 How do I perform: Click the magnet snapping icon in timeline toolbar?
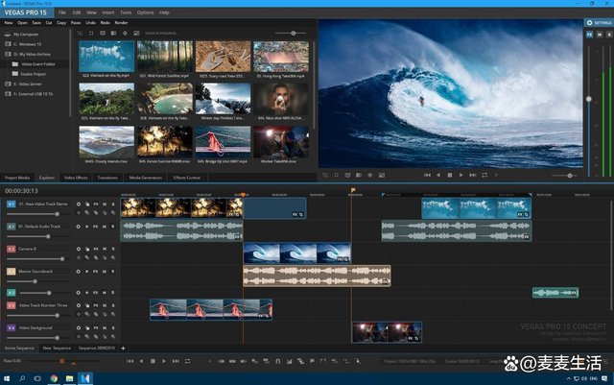[x=277, y=361]
